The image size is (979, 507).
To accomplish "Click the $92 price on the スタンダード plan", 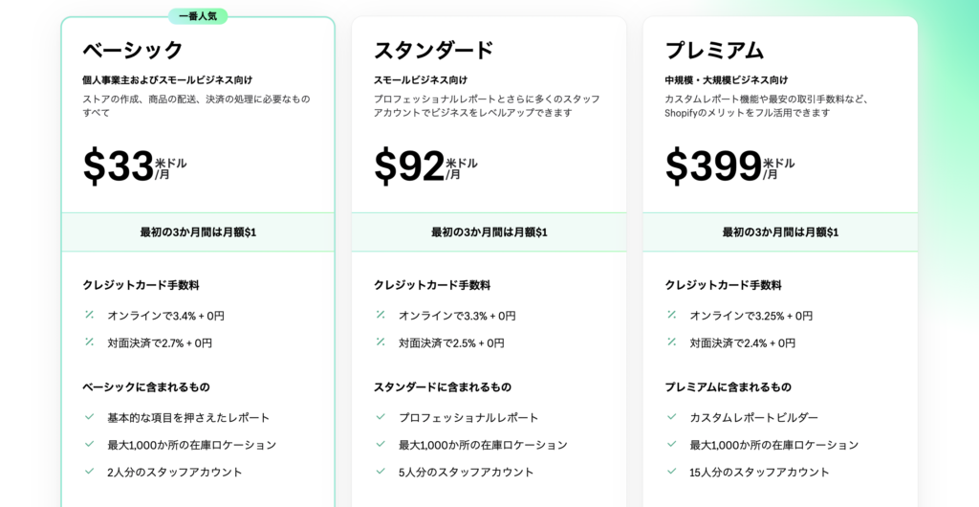I will tap(409, 166).
